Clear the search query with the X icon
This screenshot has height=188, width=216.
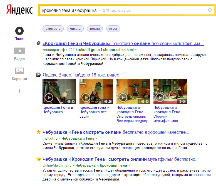[x=210, y=10]
